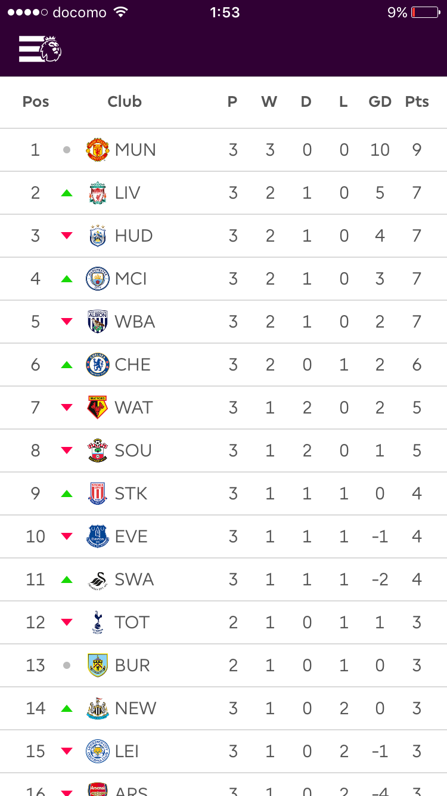Tap the Manchester City badge
The width and height of the screenshot is (447, 796).
[98, 279]
